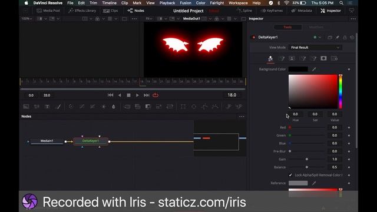Add a Brightness Contrast node from toolbar
This screenshot has width=377, height=212.
104,107
